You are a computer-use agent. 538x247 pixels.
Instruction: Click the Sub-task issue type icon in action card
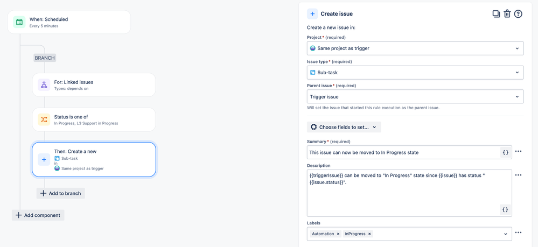click(x=57, y=159)
